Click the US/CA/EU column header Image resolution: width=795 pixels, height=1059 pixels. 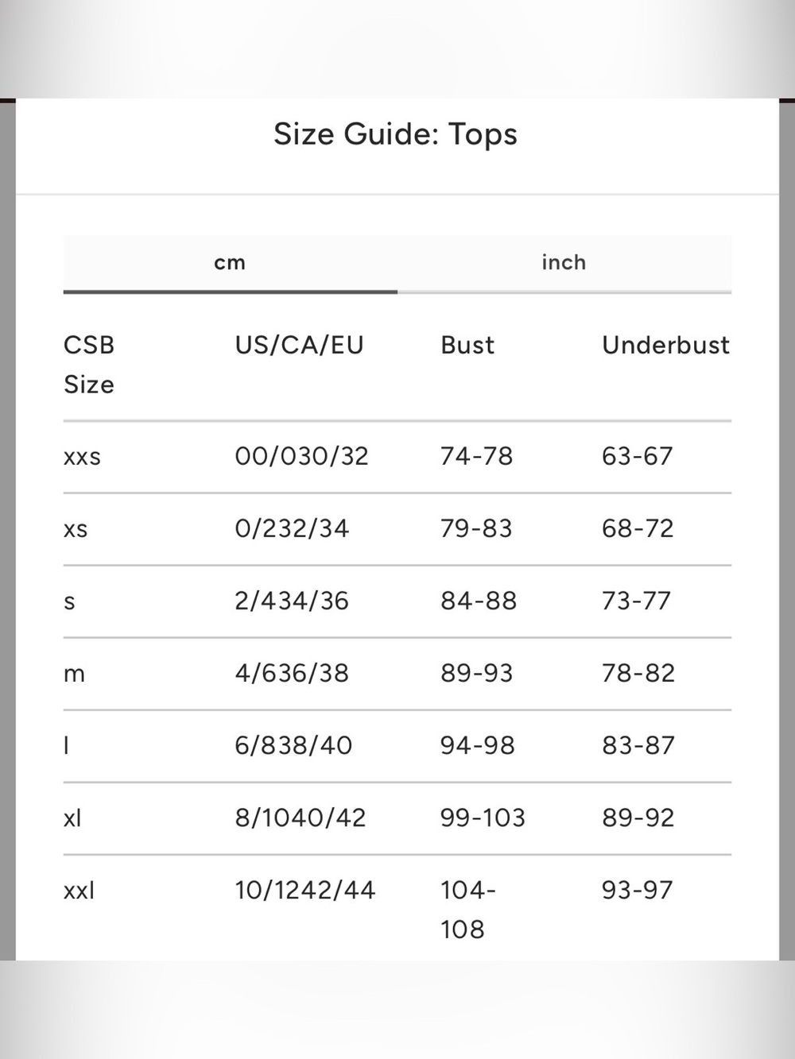point(299,345)
